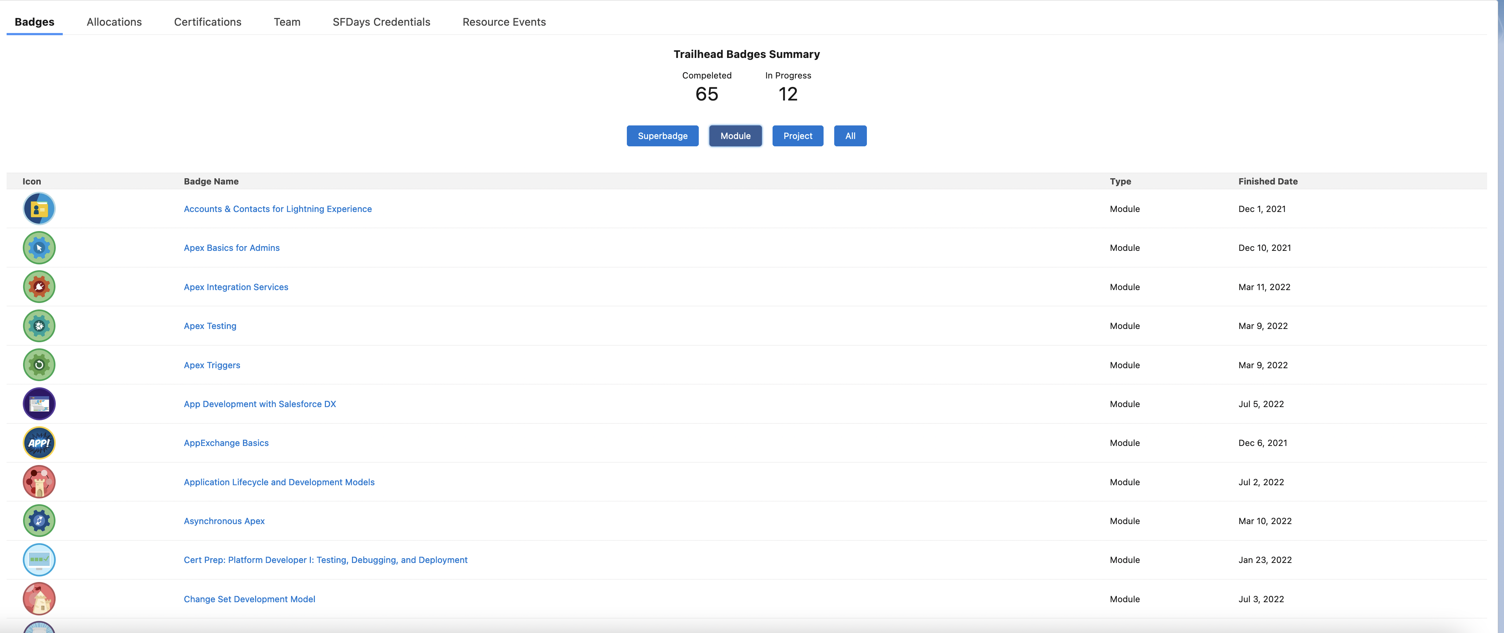Image resolution: width=1504 pixels, height=633 pixels.
Task: Open the Apex Triggers badge link
Action: 212,365
